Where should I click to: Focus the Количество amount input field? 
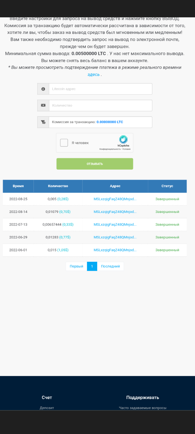(101, 105)
